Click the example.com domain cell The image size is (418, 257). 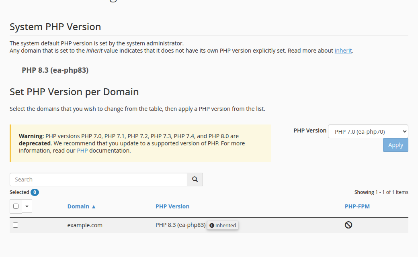85,225
